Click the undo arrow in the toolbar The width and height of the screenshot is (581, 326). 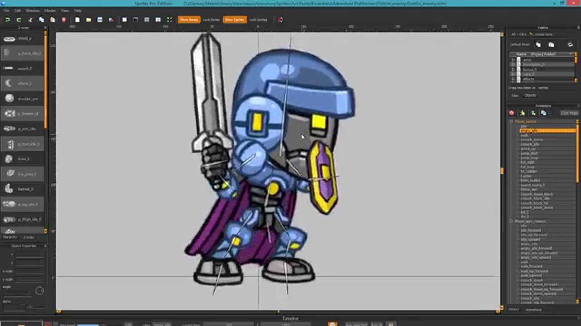pos(8,19)
